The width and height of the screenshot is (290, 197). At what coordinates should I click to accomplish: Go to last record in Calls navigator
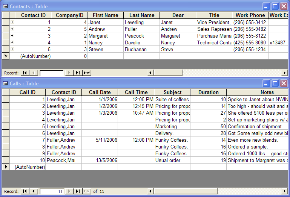pos(78,191)
